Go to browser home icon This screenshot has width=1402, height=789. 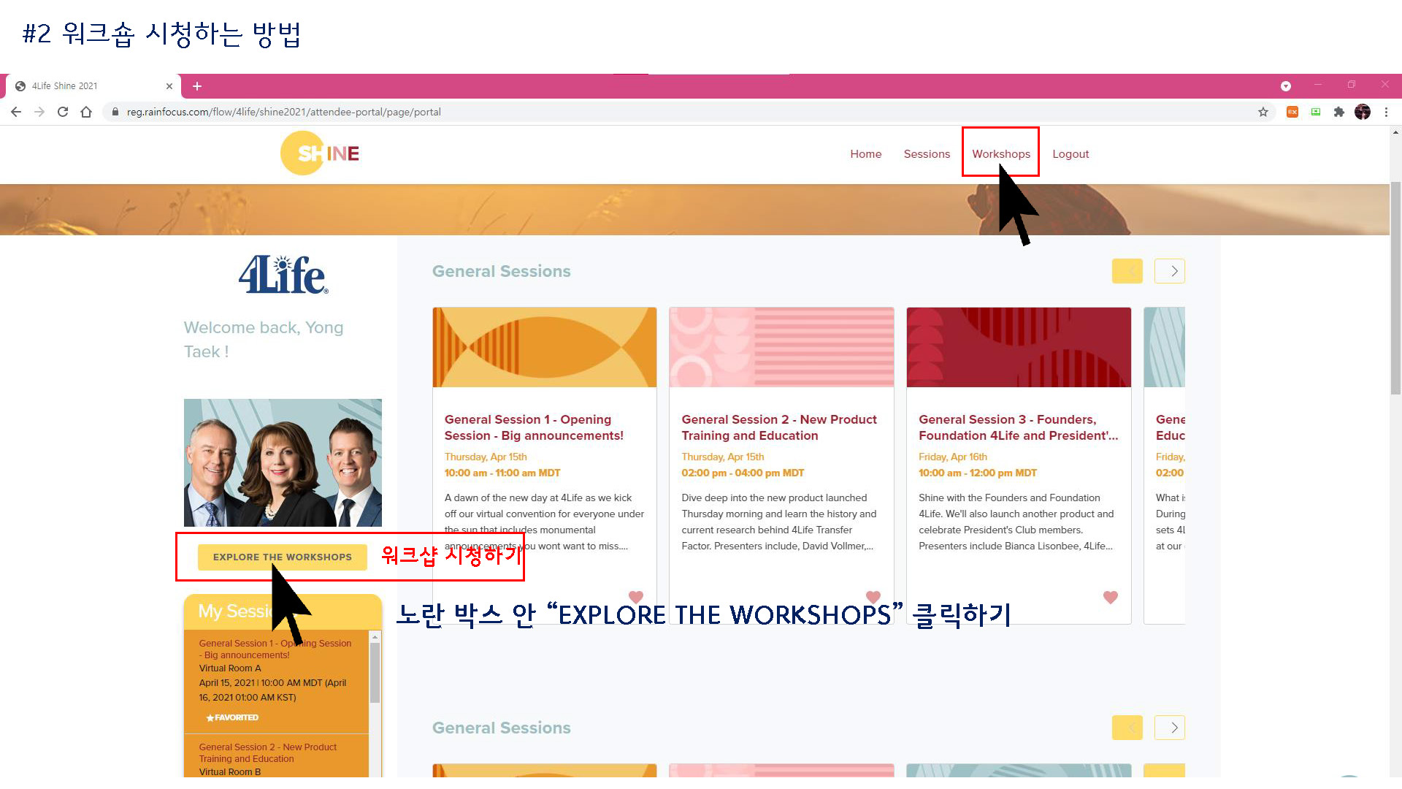click(x=86, y=112)
